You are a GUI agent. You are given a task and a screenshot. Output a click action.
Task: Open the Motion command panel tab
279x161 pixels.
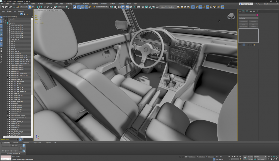[251, 11]
